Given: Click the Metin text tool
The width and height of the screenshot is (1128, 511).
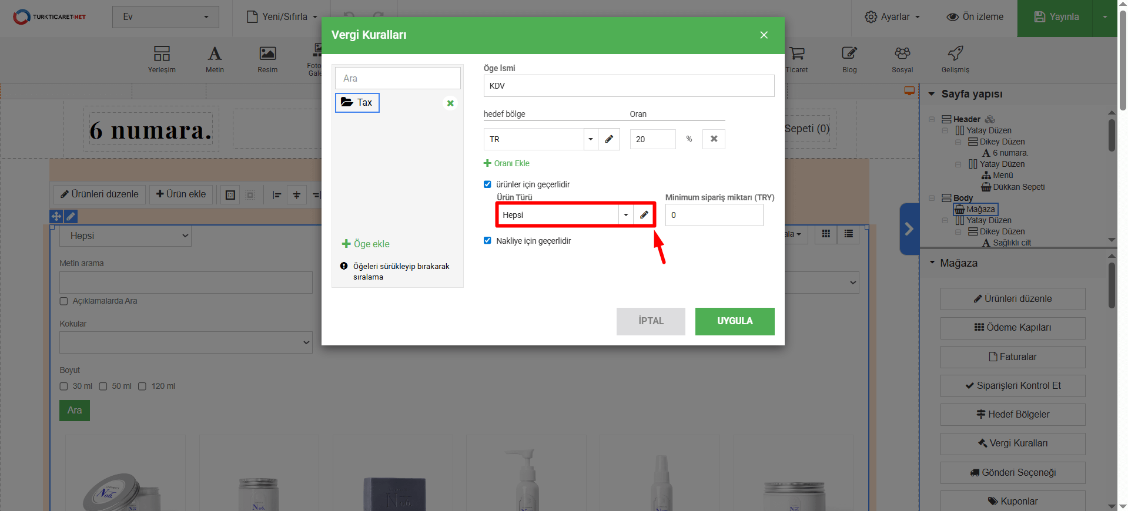Looking at the screenshot, I should pyautogui.click(x=215, y=59).
